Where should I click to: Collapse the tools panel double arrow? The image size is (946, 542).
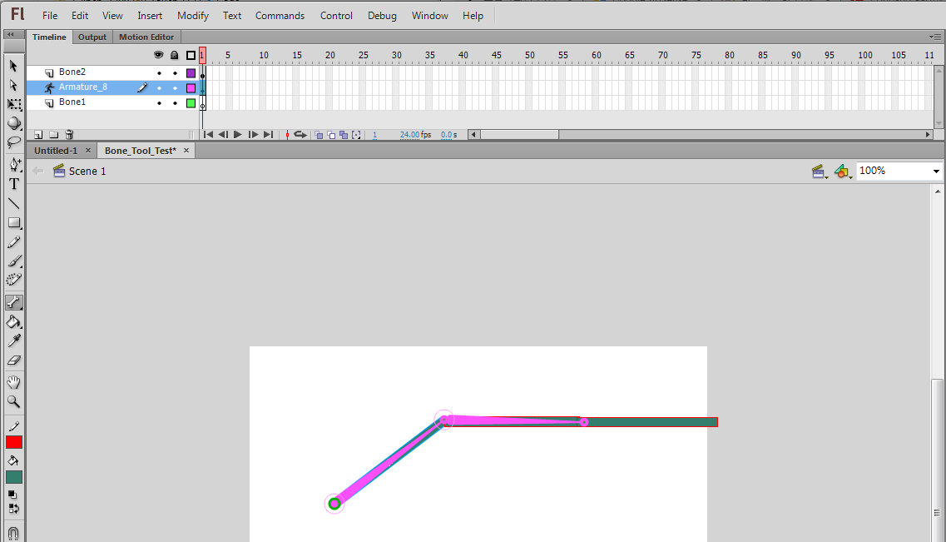(11, 34)
